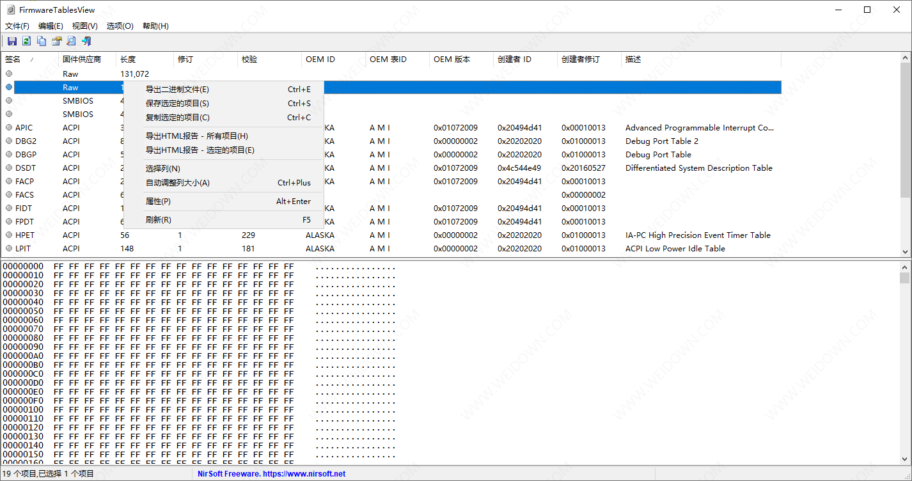Choose 复制选定的项目(C) in context menu

(x=224, y=118)
